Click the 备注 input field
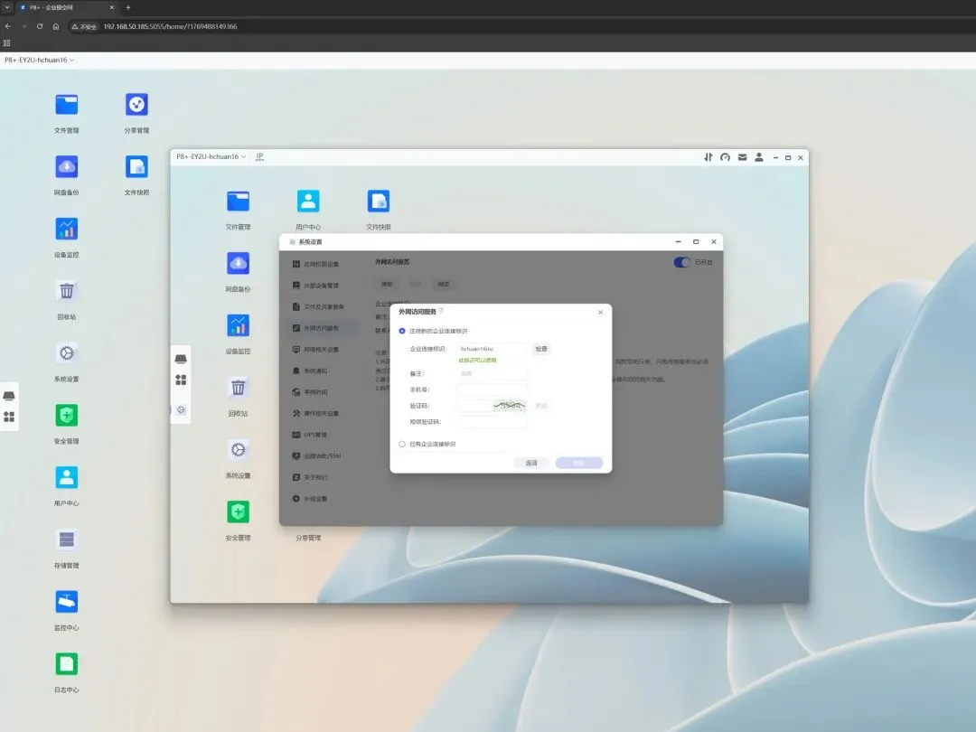This screenshot has width=976, height=732. [492, 373]
